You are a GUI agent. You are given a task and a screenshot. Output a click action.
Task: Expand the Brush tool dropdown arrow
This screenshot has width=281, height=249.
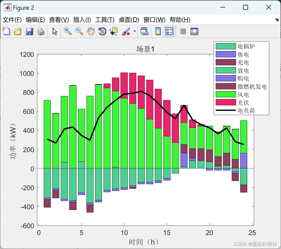coord(134,31)
